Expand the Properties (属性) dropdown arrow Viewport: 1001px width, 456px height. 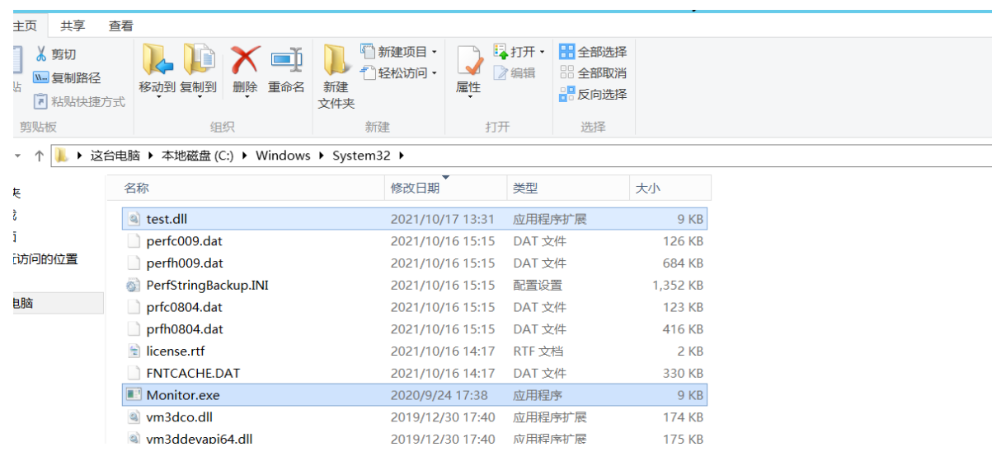pyautogui.click(x=469, y=97)
